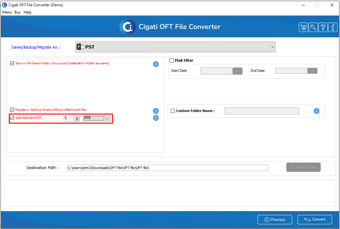This screenshot has width=340, height=229.
Task: Click the Start Date field
Action: coord(216,71)
